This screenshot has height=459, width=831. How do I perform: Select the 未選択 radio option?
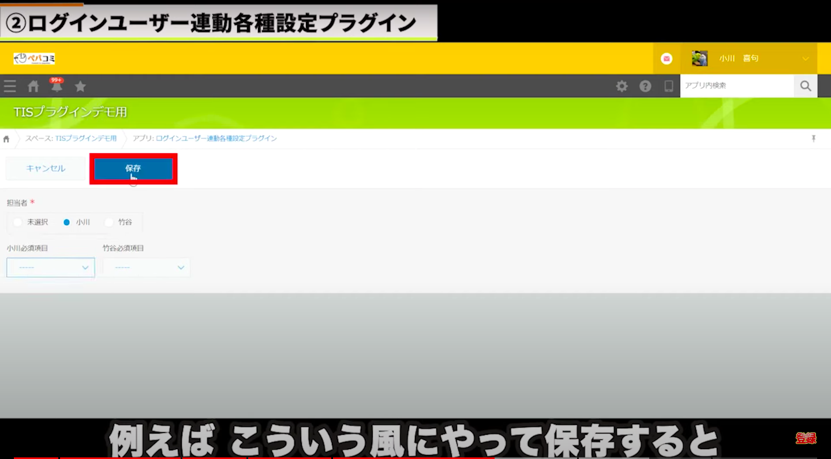[18, 222]
